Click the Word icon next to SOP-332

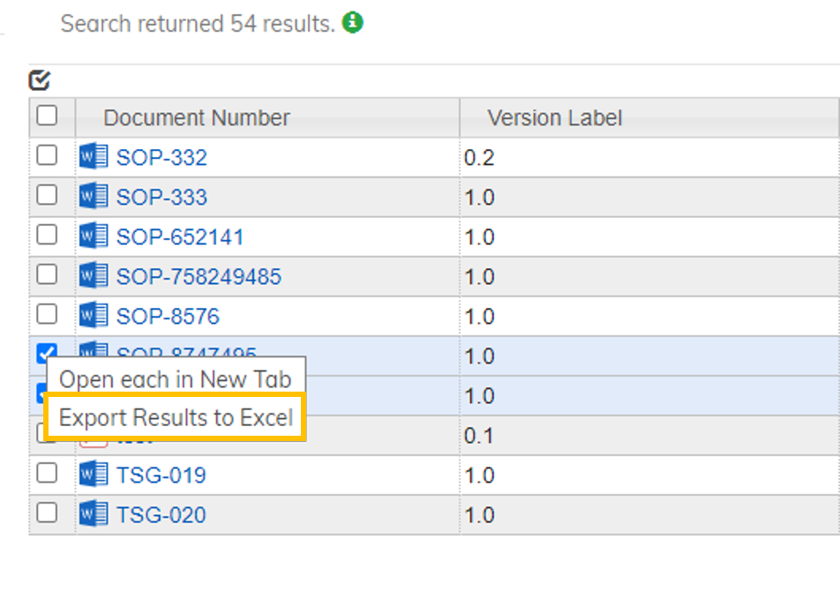[x=94, y=157]
